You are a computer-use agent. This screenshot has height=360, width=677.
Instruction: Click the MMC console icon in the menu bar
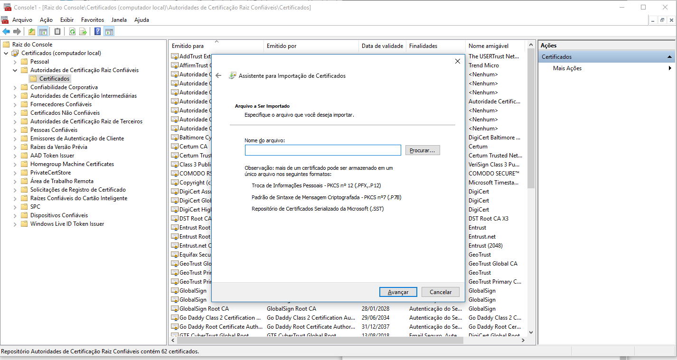tap(5, 20)
